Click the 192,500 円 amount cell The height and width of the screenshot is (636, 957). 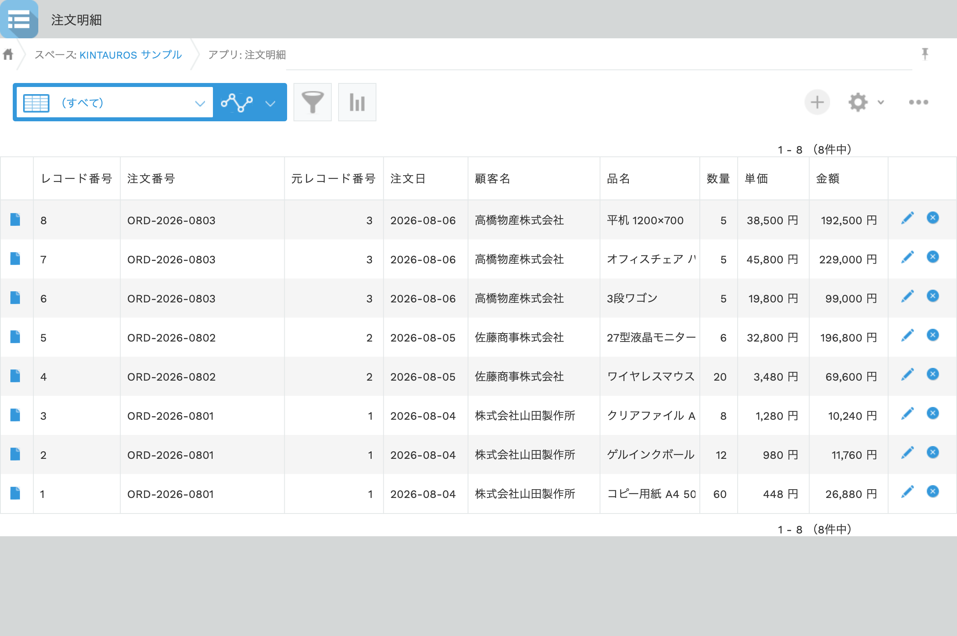(849, 220)
